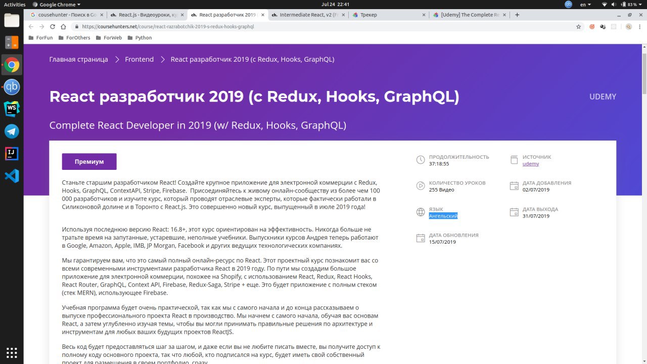The width and height of the screenshot is (647, 364).
Task: Click the red extension icon in toolbar
Action: pos(592,27)
